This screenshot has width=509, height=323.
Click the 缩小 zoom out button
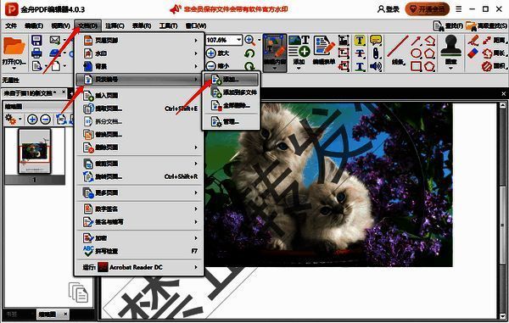(217, 66)
